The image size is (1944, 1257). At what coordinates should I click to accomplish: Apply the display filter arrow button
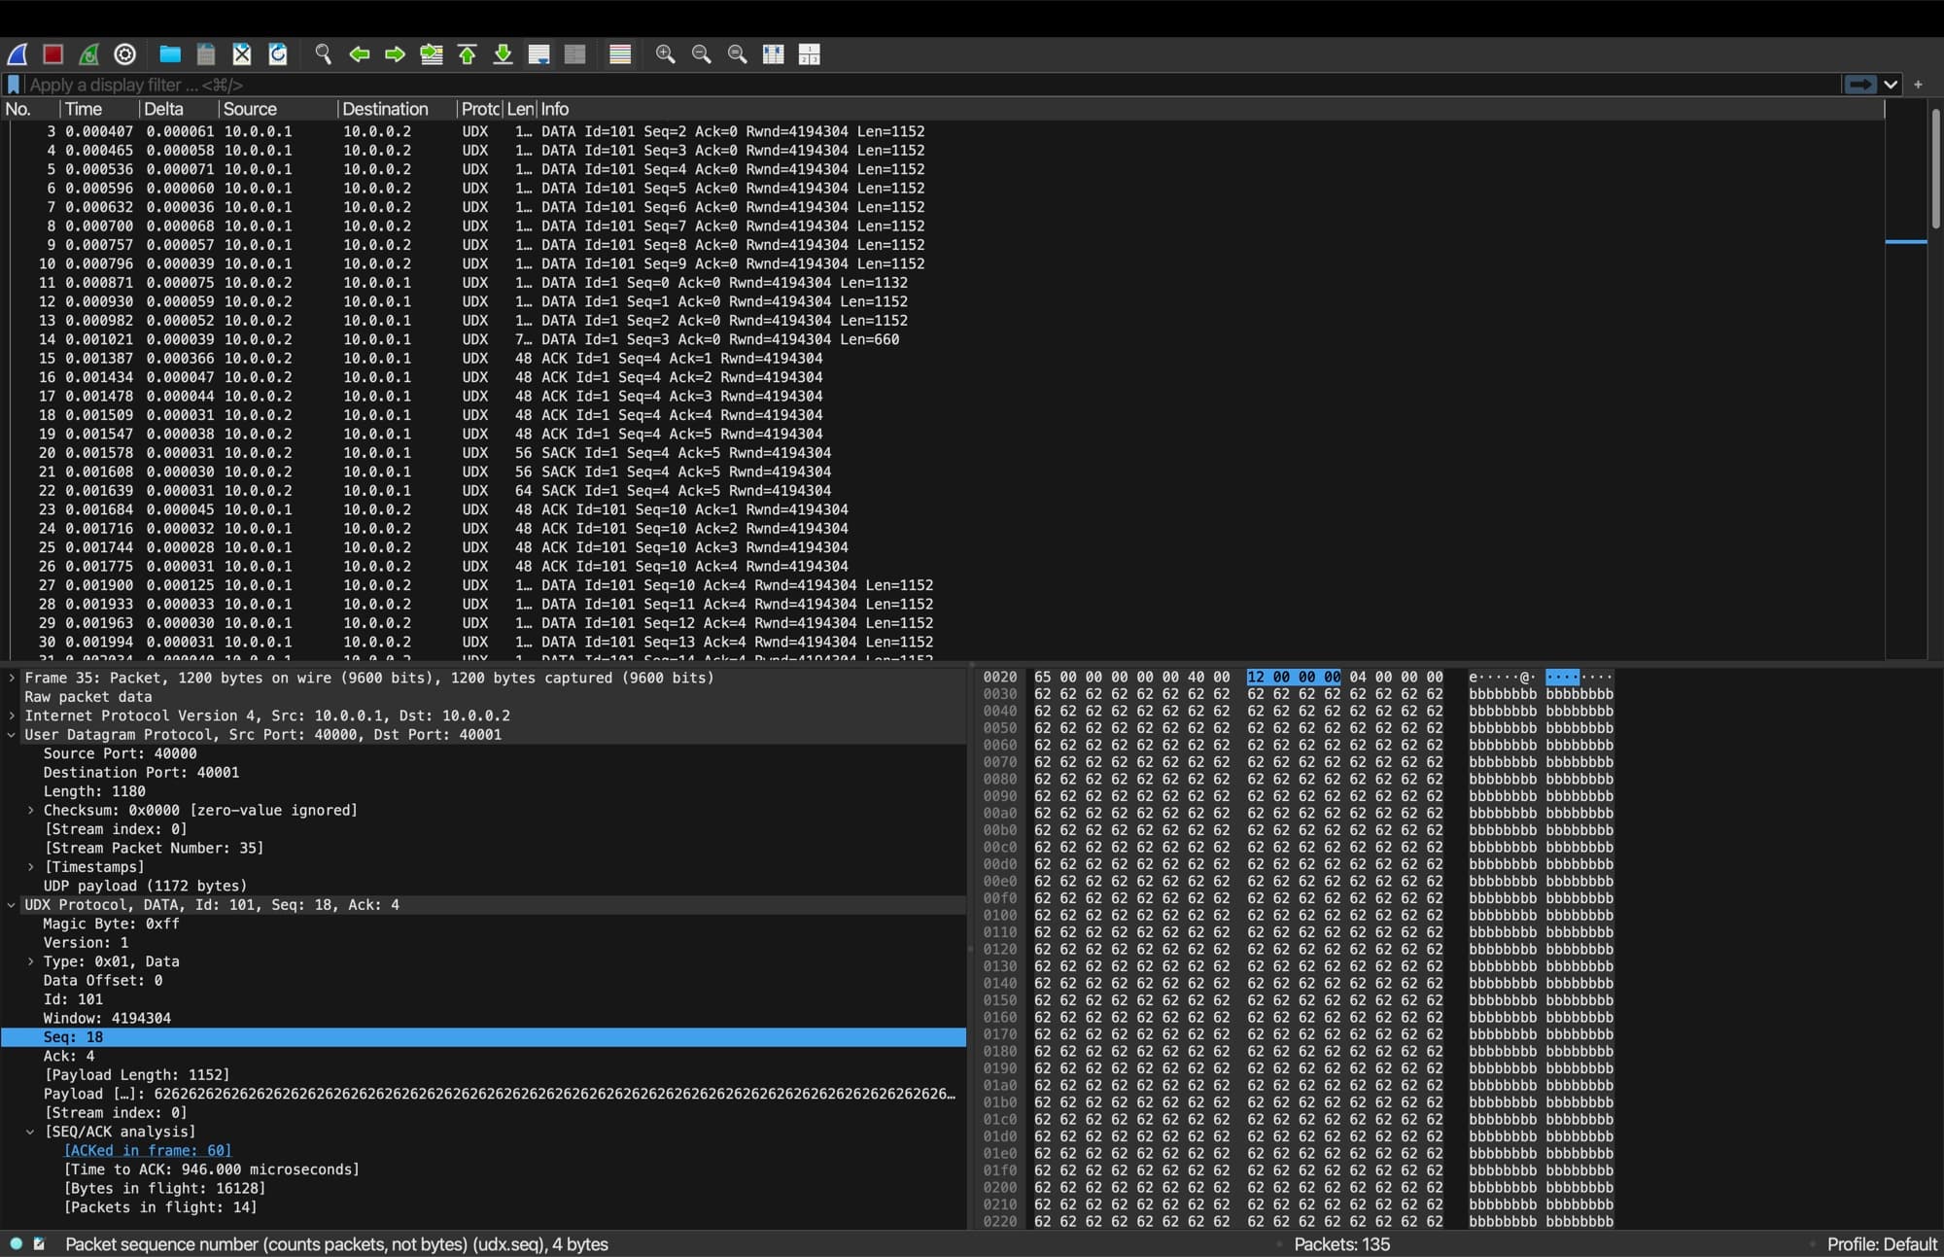(1859, 85)
